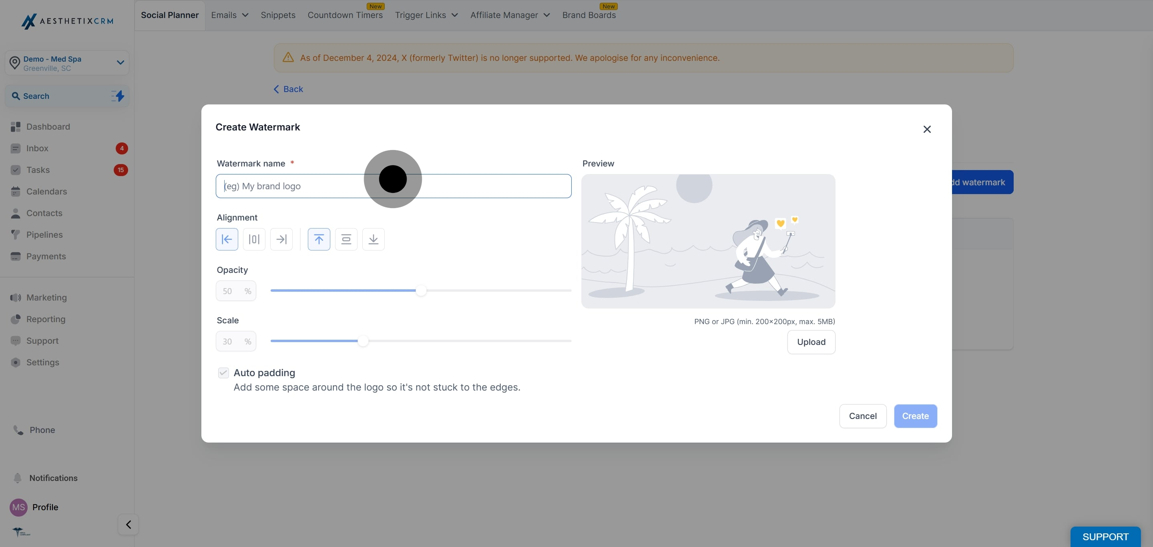Select align left watermark icon

pyautogui.click(x=227, y=239)
